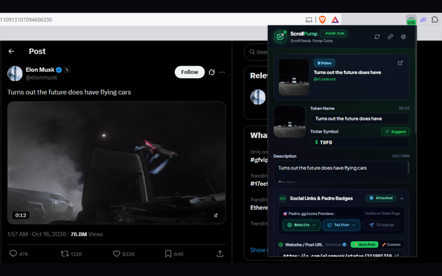Click the flying car video in the post
Viewport: 442px width, 276px height.
coord(116,163)
